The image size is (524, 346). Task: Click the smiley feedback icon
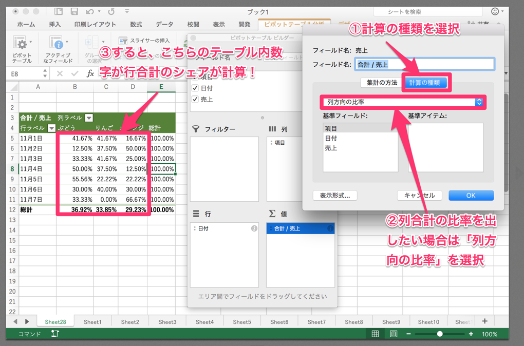(495, 11)
